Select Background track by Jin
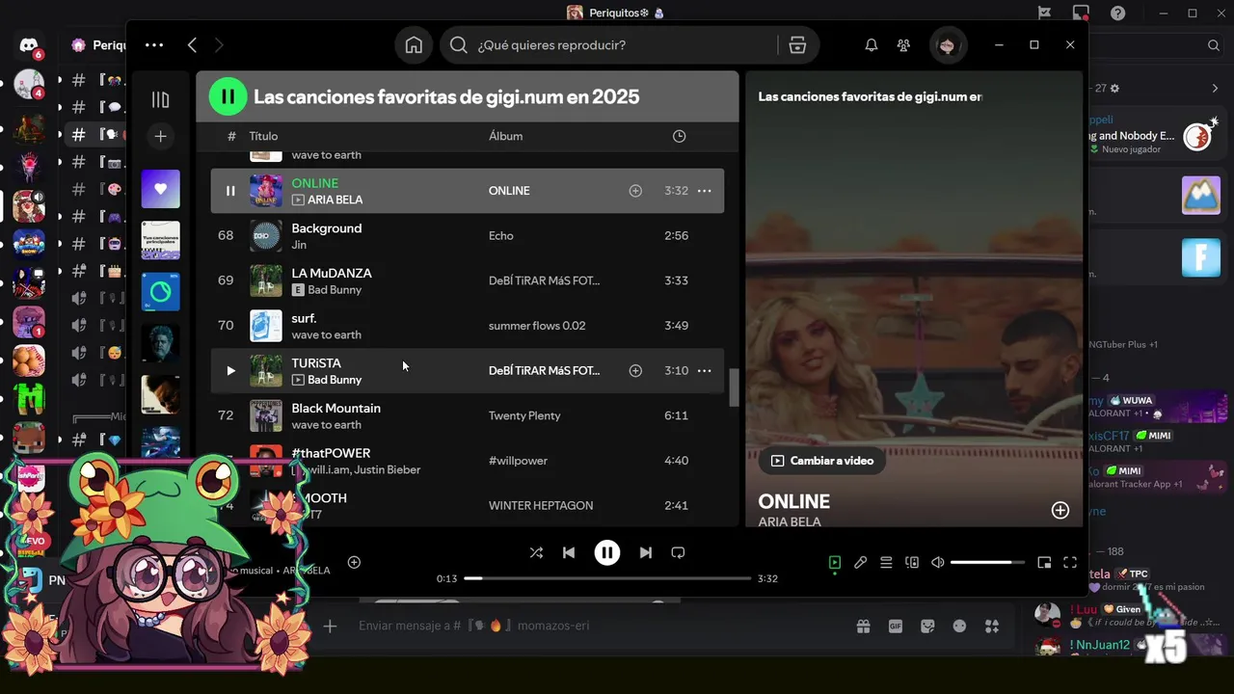1234x694 pixels. point(468,235)
